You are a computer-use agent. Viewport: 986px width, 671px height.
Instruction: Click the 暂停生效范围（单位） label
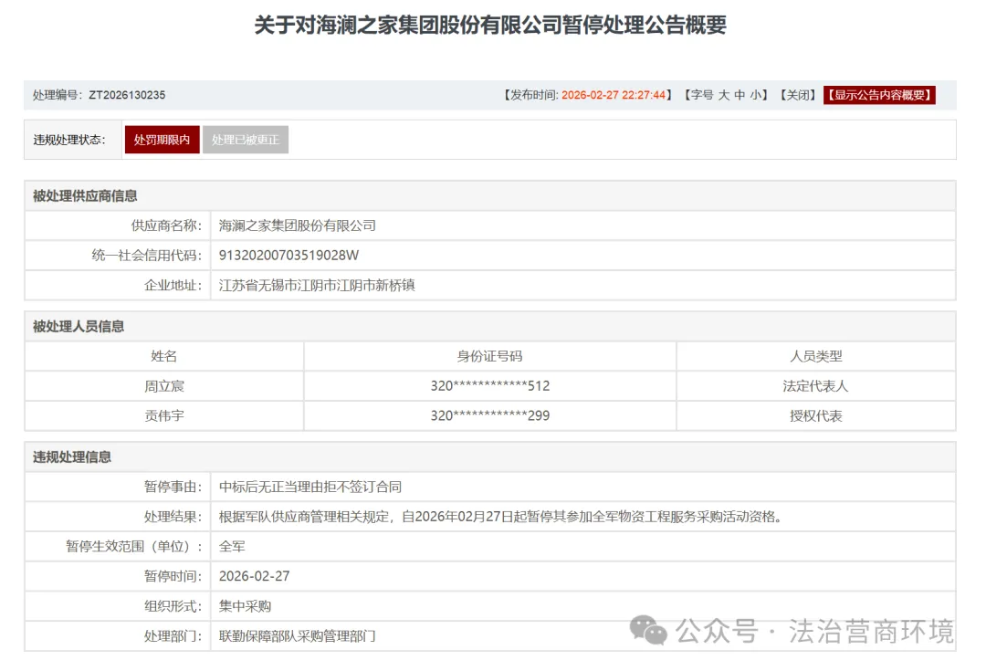tap(134, 547)
